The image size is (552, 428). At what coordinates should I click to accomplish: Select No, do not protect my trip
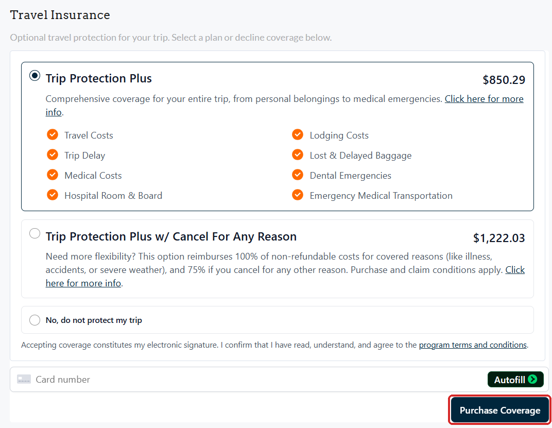34,320
